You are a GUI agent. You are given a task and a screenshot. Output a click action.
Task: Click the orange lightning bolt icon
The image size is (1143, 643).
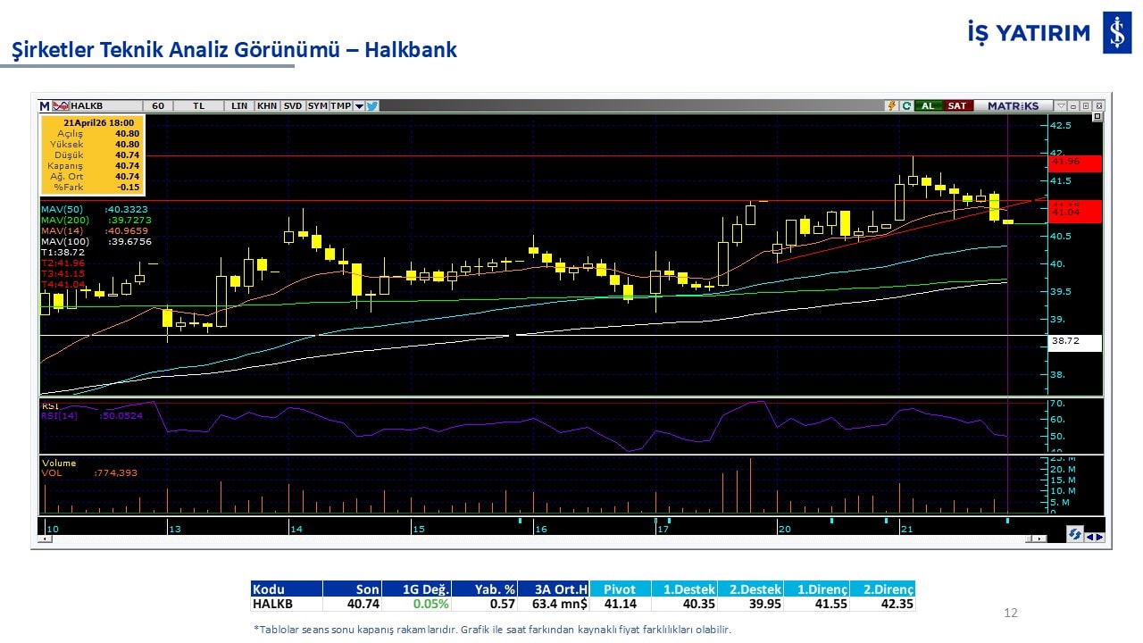click(x=891, y=105)
